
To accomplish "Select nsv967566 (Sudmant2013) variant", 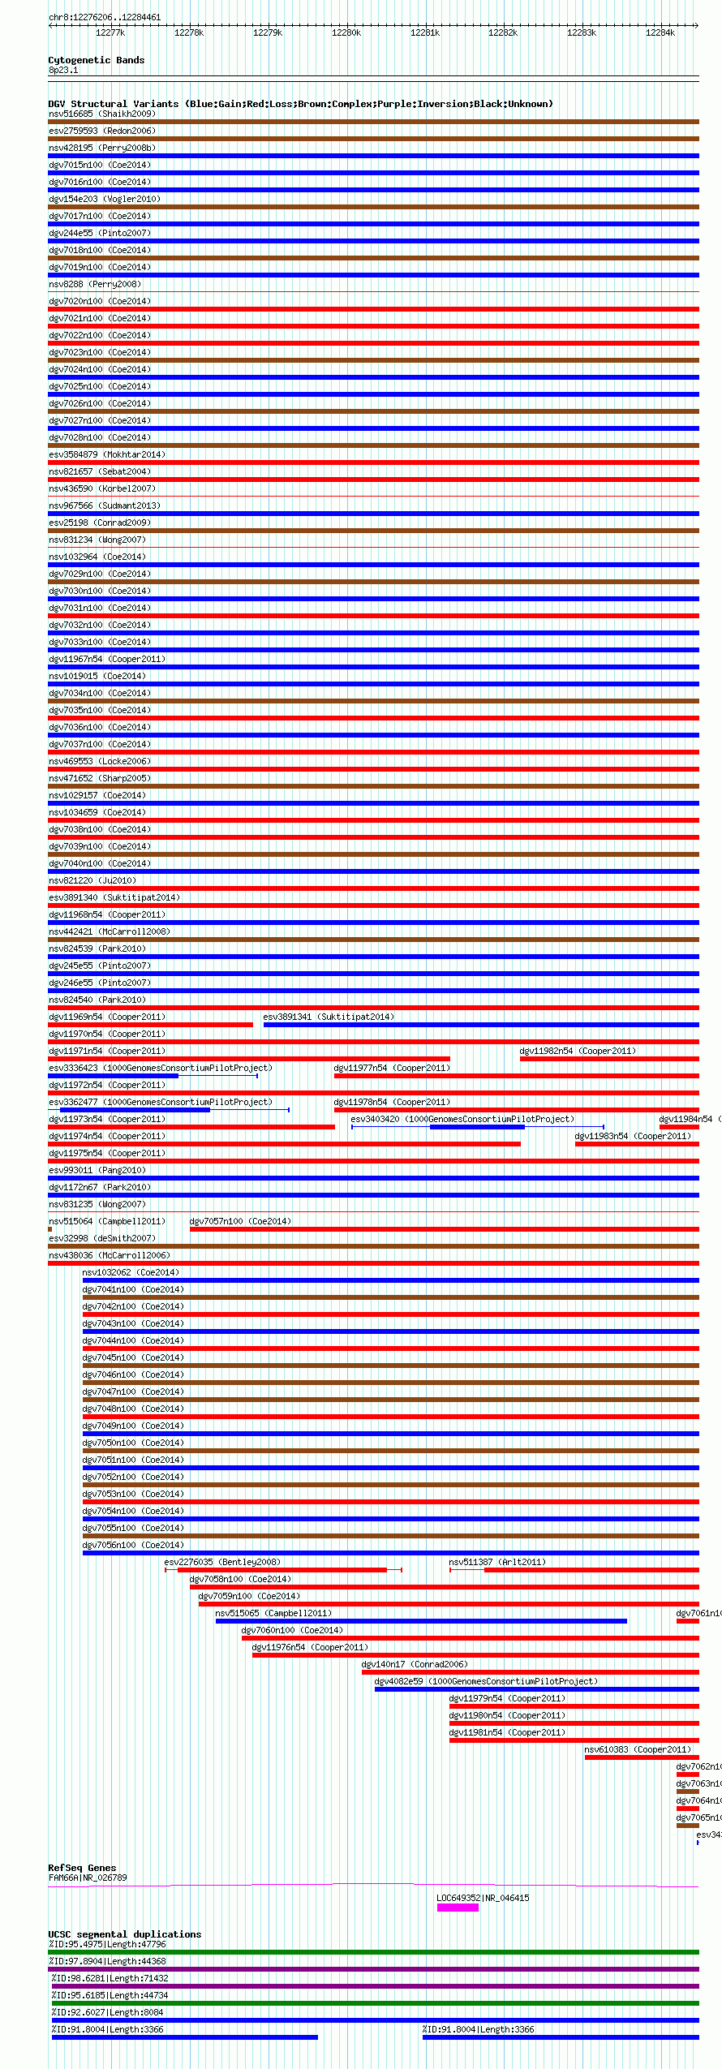I will tap(105, 505).
